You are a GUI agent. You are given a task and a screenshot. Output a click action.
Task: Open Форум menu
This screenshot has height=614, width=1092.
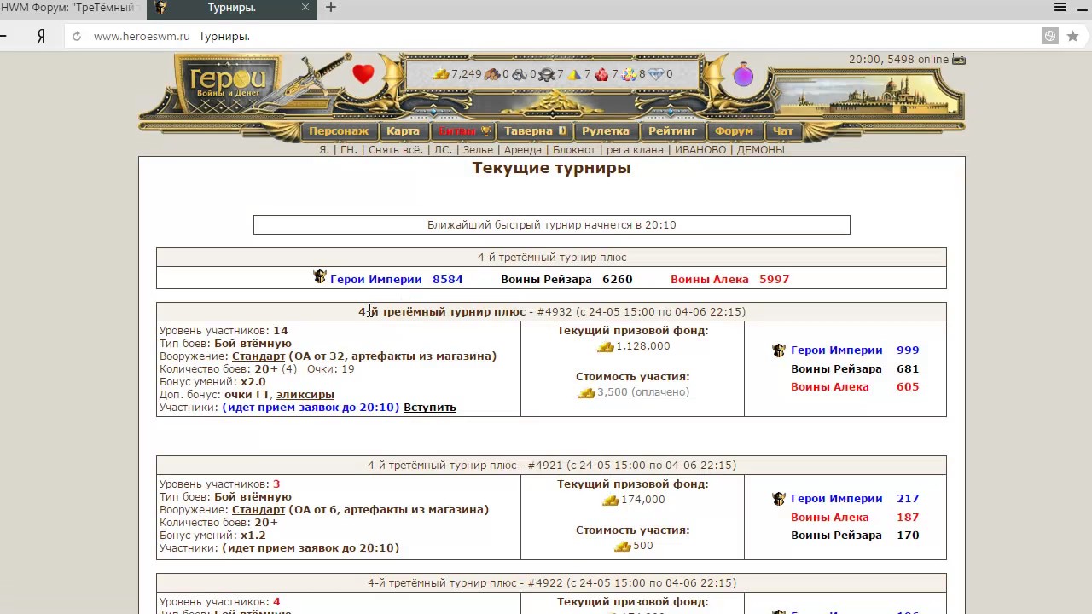pyautogui.click(x=734, y=131)
